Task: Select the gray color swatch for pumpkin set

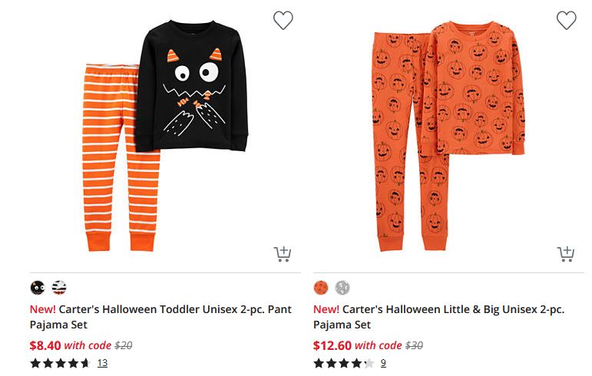Action: click(342, 288)
